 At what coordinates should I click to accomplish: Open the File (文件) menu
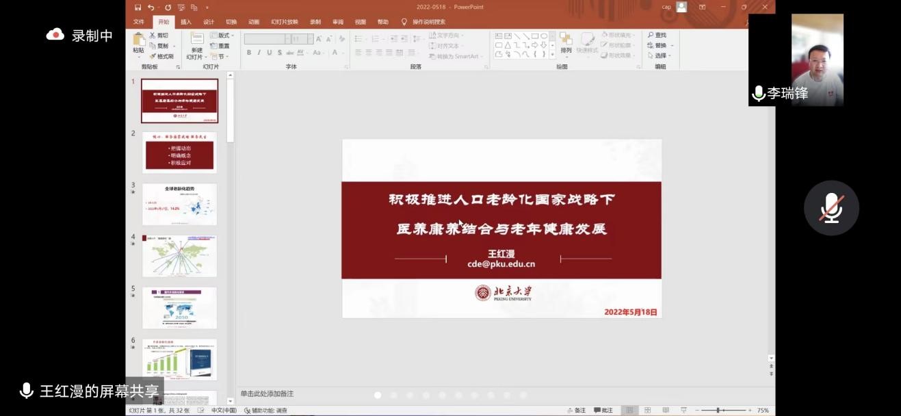tap(139, 22)
